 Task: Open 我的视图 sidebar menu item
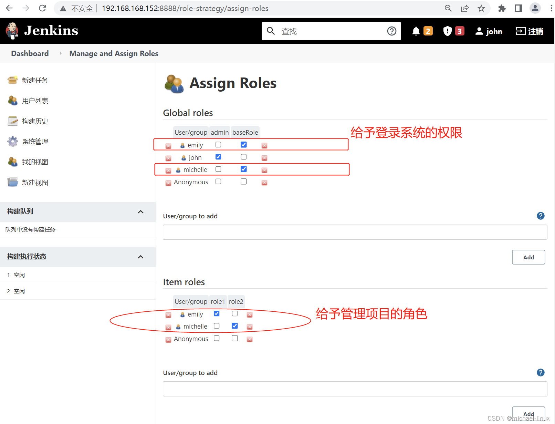(35, 162)
